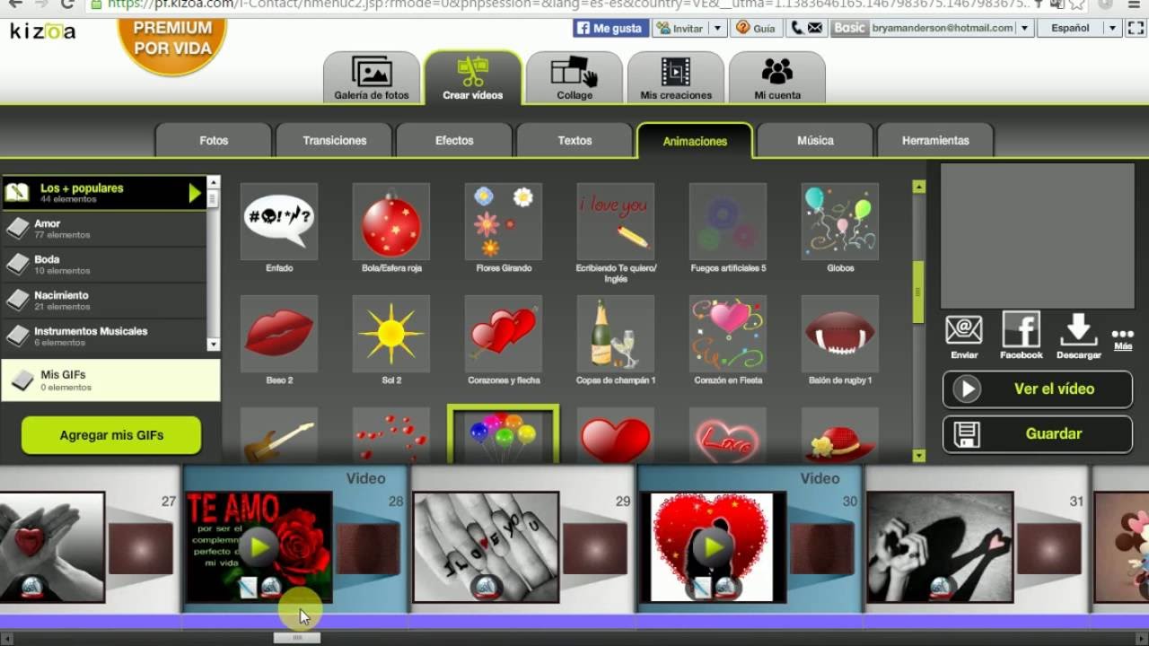Open the Crear vídeos section
Image resolution: width=1149 pixels, height=646 pixels.
(x=473, y=78)
